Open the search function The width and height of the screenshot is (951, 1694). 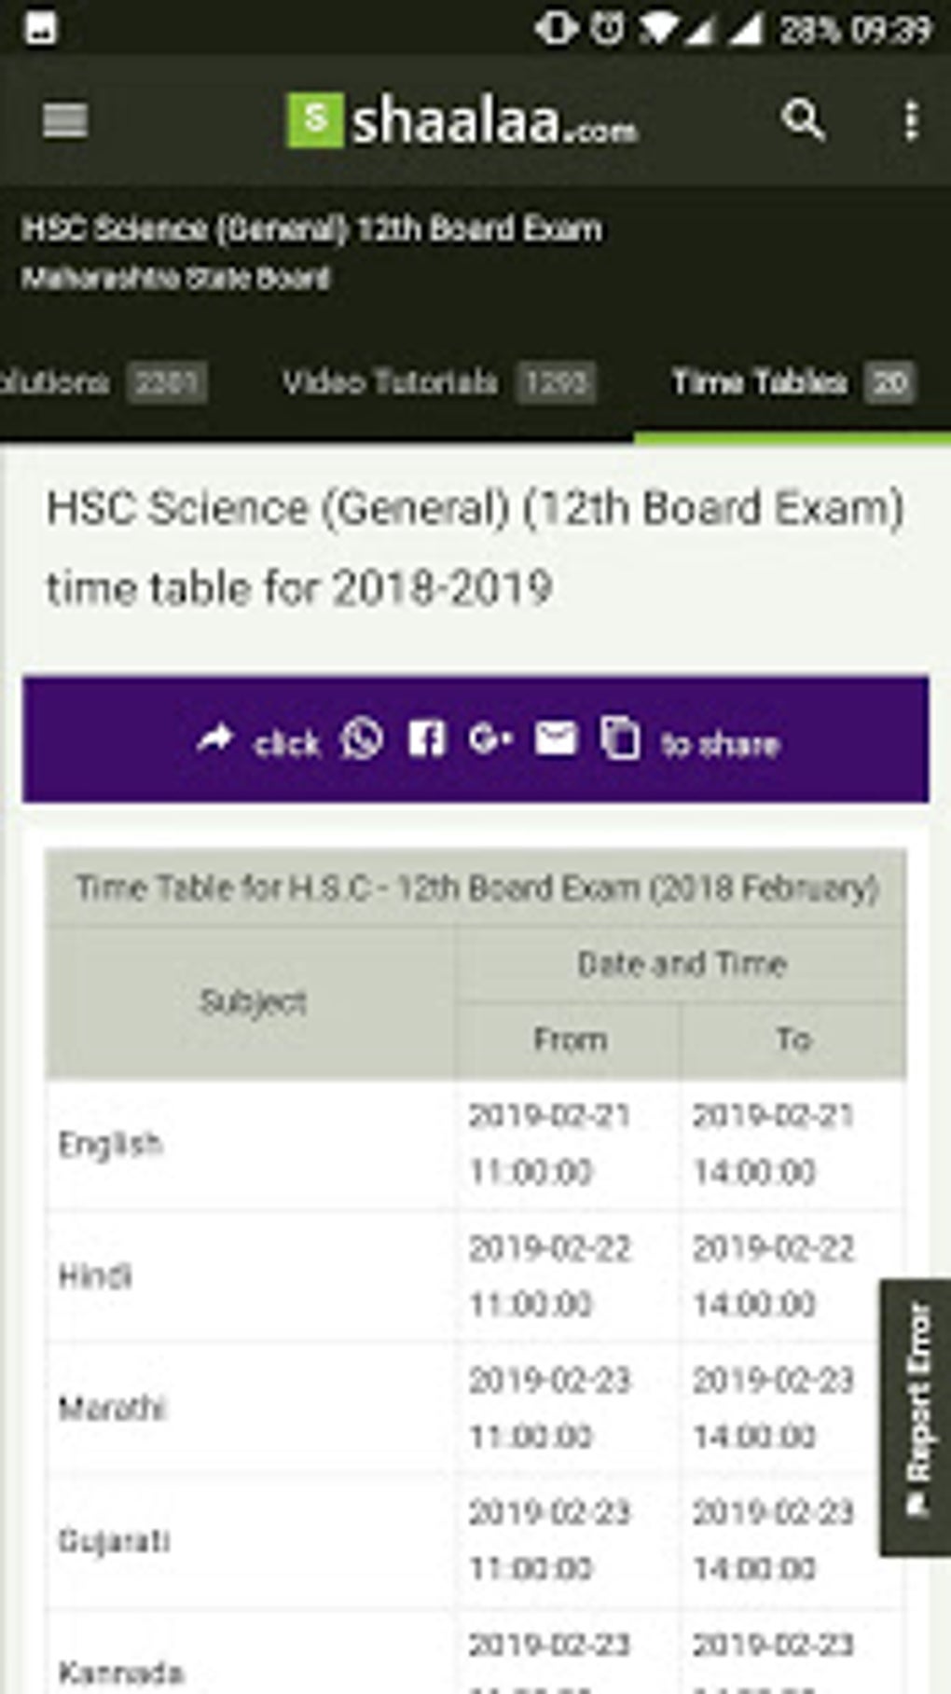coord(805,121)
